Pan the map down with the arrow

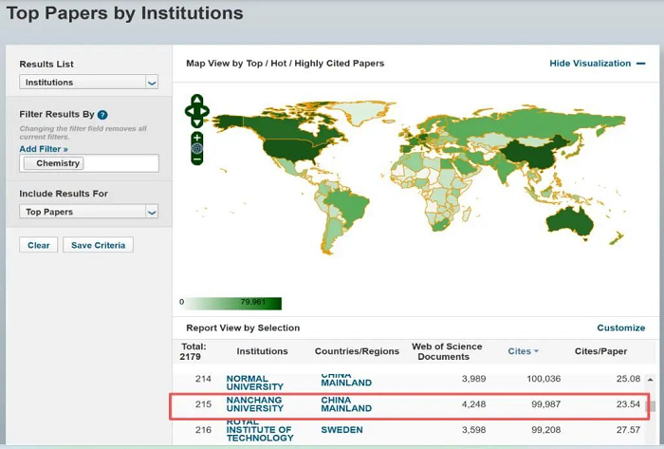(x=196, y=122)
